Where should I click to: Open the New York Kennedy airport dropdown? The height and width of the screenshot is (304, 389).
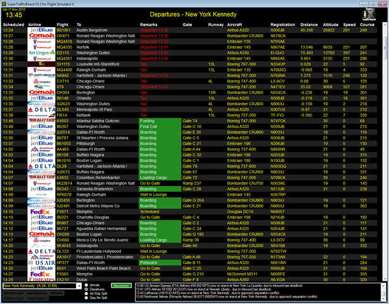[x=79, y=286]
